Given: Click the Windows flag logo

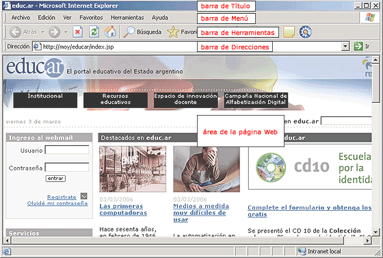Looking at the screenshot, I should pos(370,18).
